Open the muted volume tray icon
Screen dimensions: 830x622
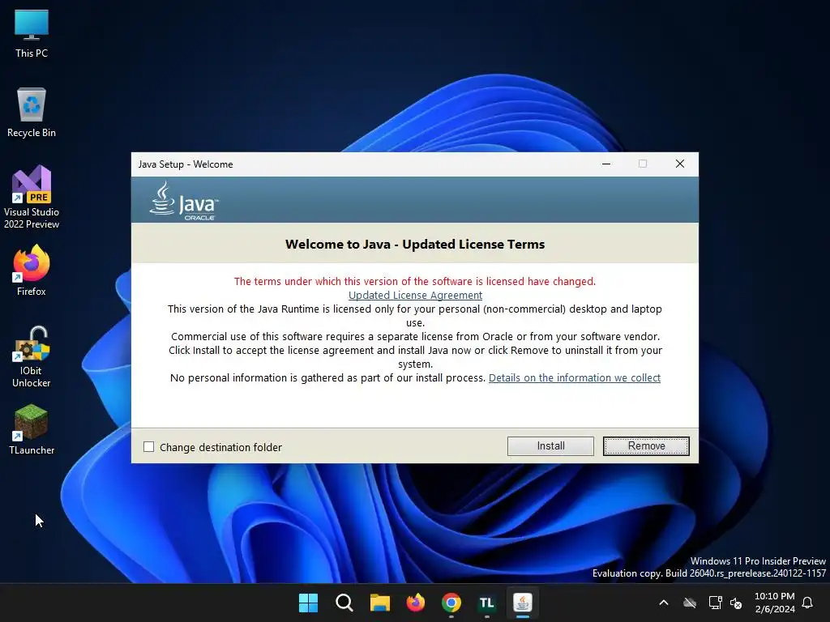[x=736, y=603]
